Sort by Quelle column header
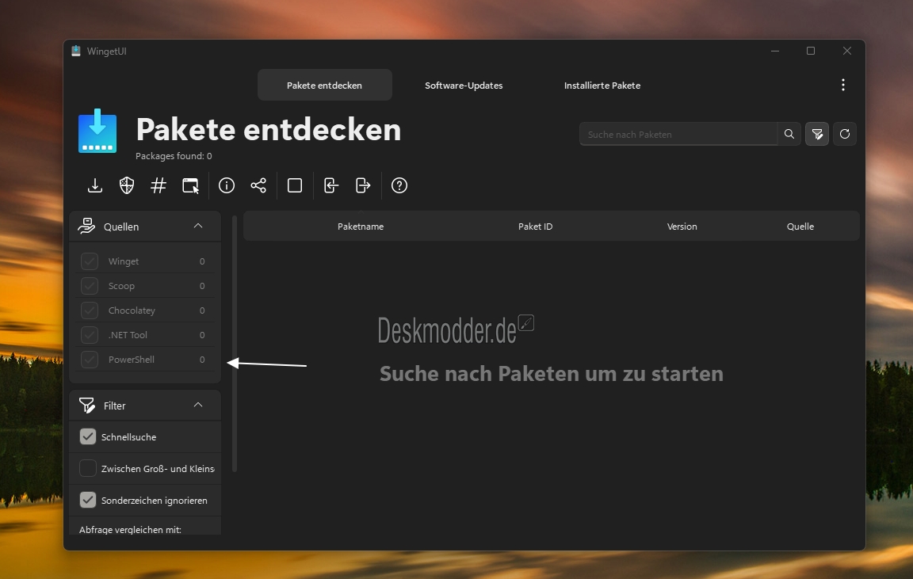913x579 pixels. [800, 227]
